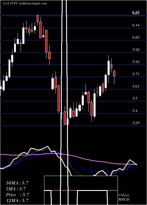
Task: Click the 5.82 price axis label
Action: pyautogui.click(x=136, y=62)
